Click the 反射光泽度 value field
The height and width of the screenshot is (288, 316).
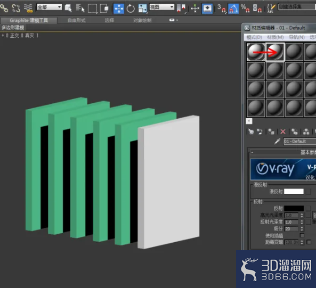coord(291,222)
